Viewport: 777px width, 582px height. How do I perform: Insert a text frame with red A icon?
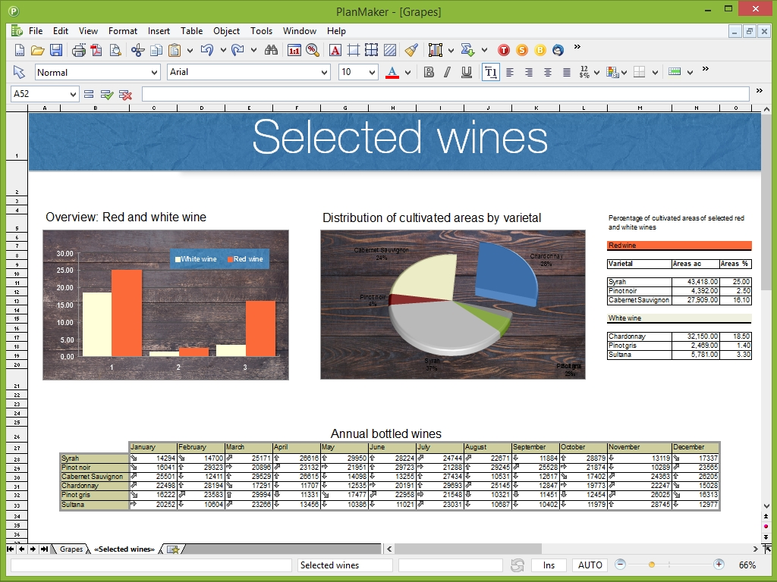point(335,50)
